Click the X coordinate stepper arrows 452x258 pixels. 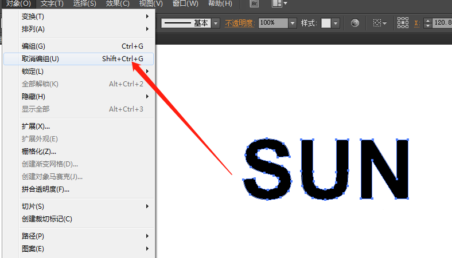click(x=426, y=23)
